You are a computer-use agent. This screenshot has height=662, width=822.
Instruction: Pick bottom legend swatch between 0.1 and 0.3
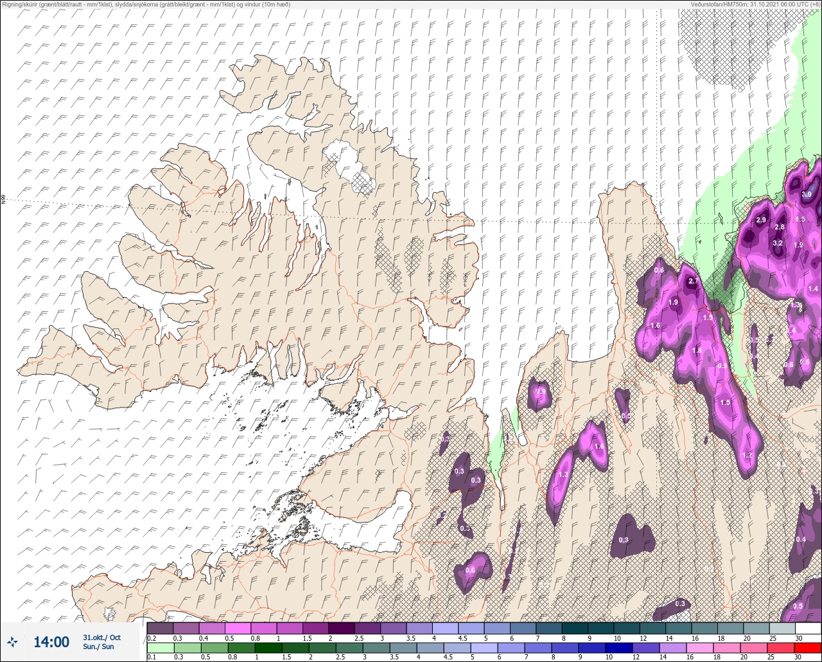click(160, 647)
